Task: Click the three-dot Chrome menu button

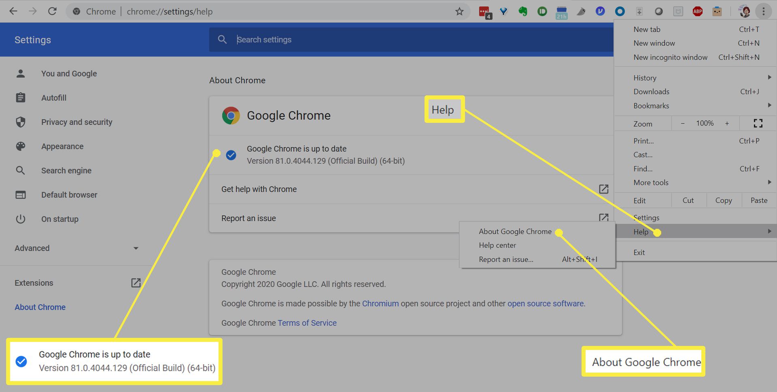Action: (764, 11)
